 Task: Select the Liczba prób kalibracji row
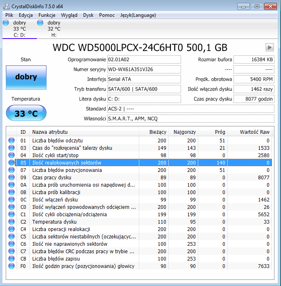(139, 192)
